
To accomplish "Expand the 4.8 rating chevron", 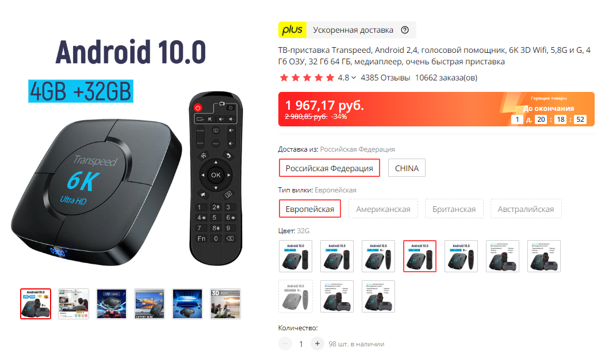I will (354, 78).
